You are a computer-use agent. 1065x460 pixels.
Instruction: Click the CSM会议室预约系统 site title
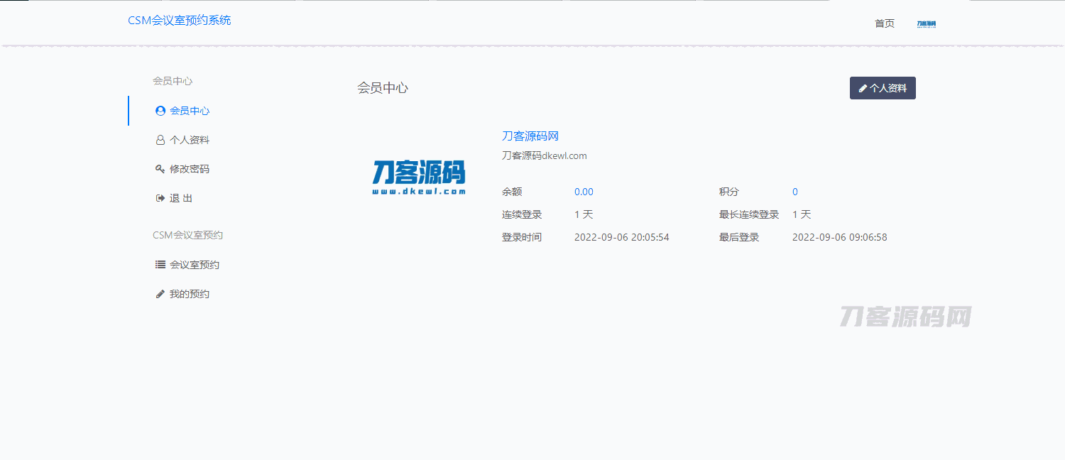click(179, 21)
